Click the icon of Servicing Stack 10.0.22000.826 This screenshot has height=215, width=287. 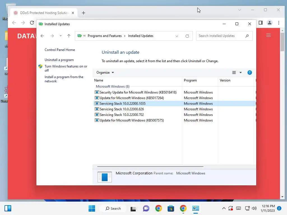(97, 109)
